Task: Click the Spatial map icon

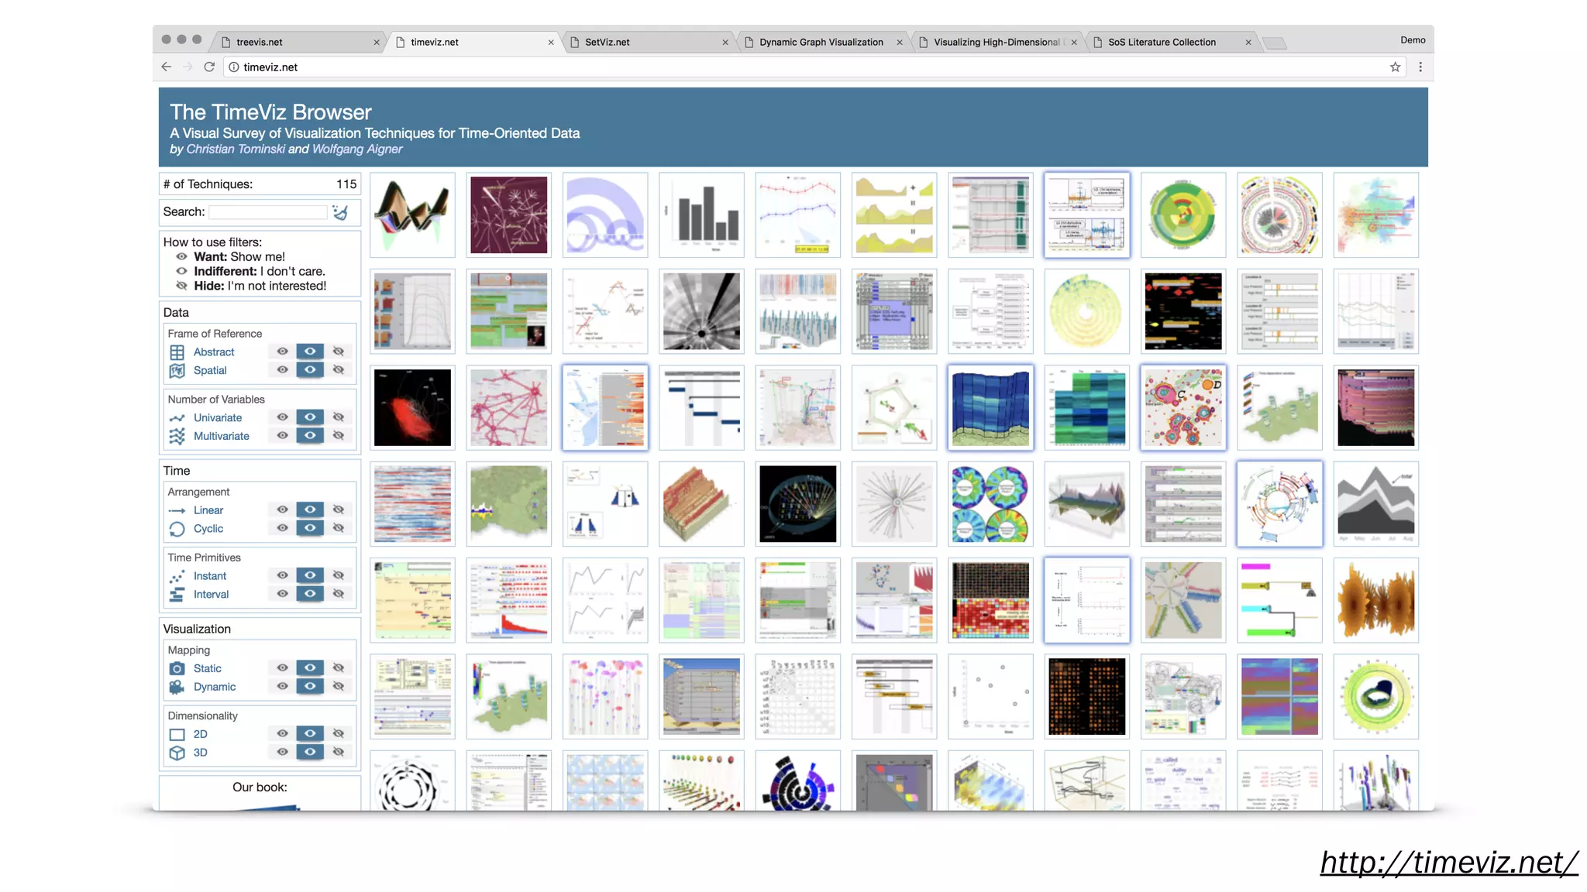Action: point(177,371)
